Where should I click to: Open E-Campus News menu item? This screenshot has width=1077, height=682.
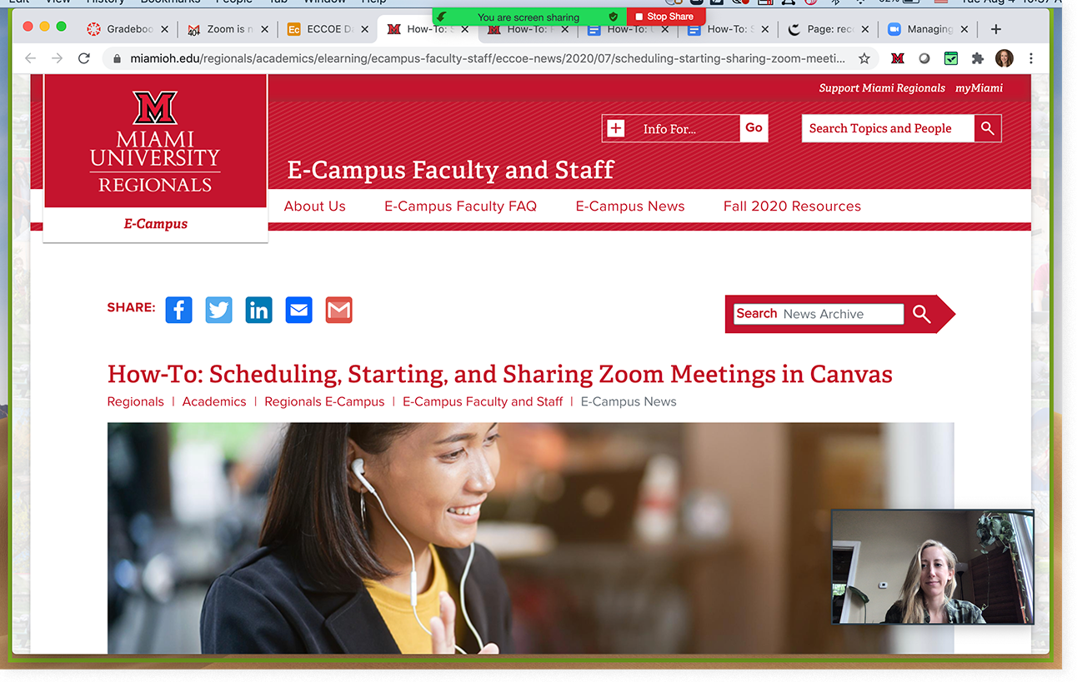[x=630, y=207]
